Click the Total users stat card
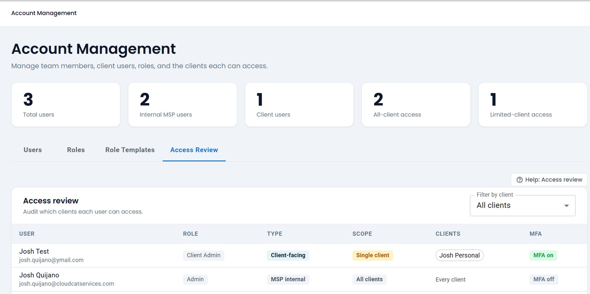Screen dimensions: 590x294 [x=66, y=105]
